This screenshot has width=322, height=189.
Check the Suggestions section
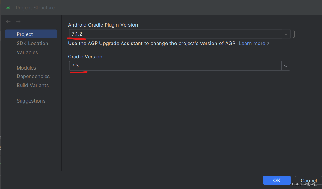[x=31, y=100]
